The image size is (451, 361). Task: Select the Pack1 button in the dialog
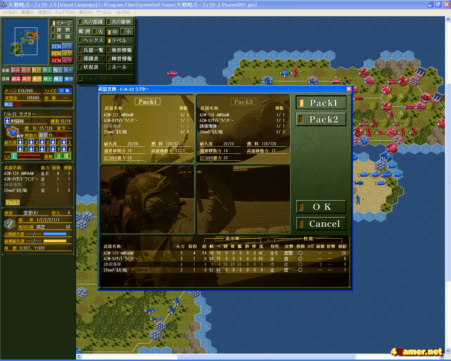[321, 103]
